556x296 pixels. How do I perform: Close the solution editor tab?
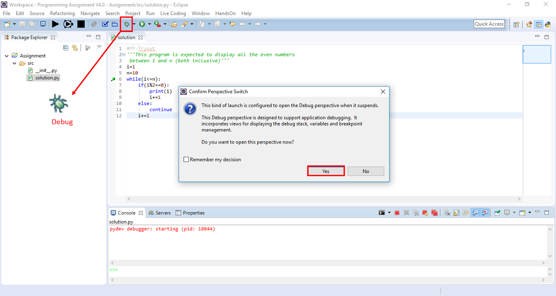(x=140, y=38)
